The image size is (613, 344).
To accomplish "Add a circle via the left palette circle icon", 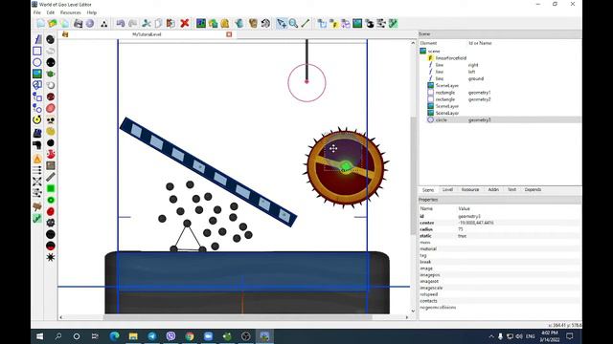I will [37, 62].
